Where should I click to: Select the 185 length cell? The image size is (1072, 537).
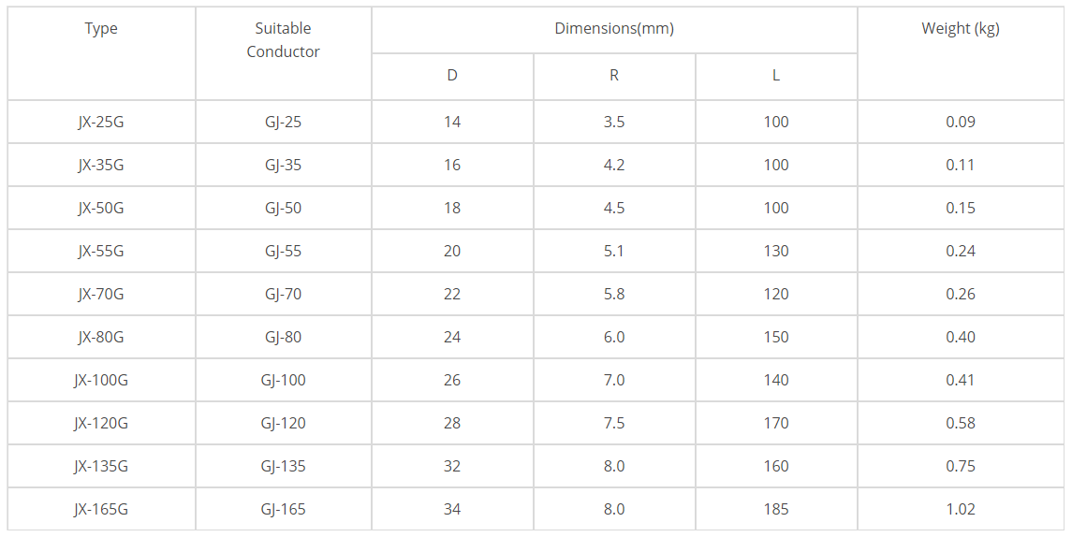click(776, 510)
